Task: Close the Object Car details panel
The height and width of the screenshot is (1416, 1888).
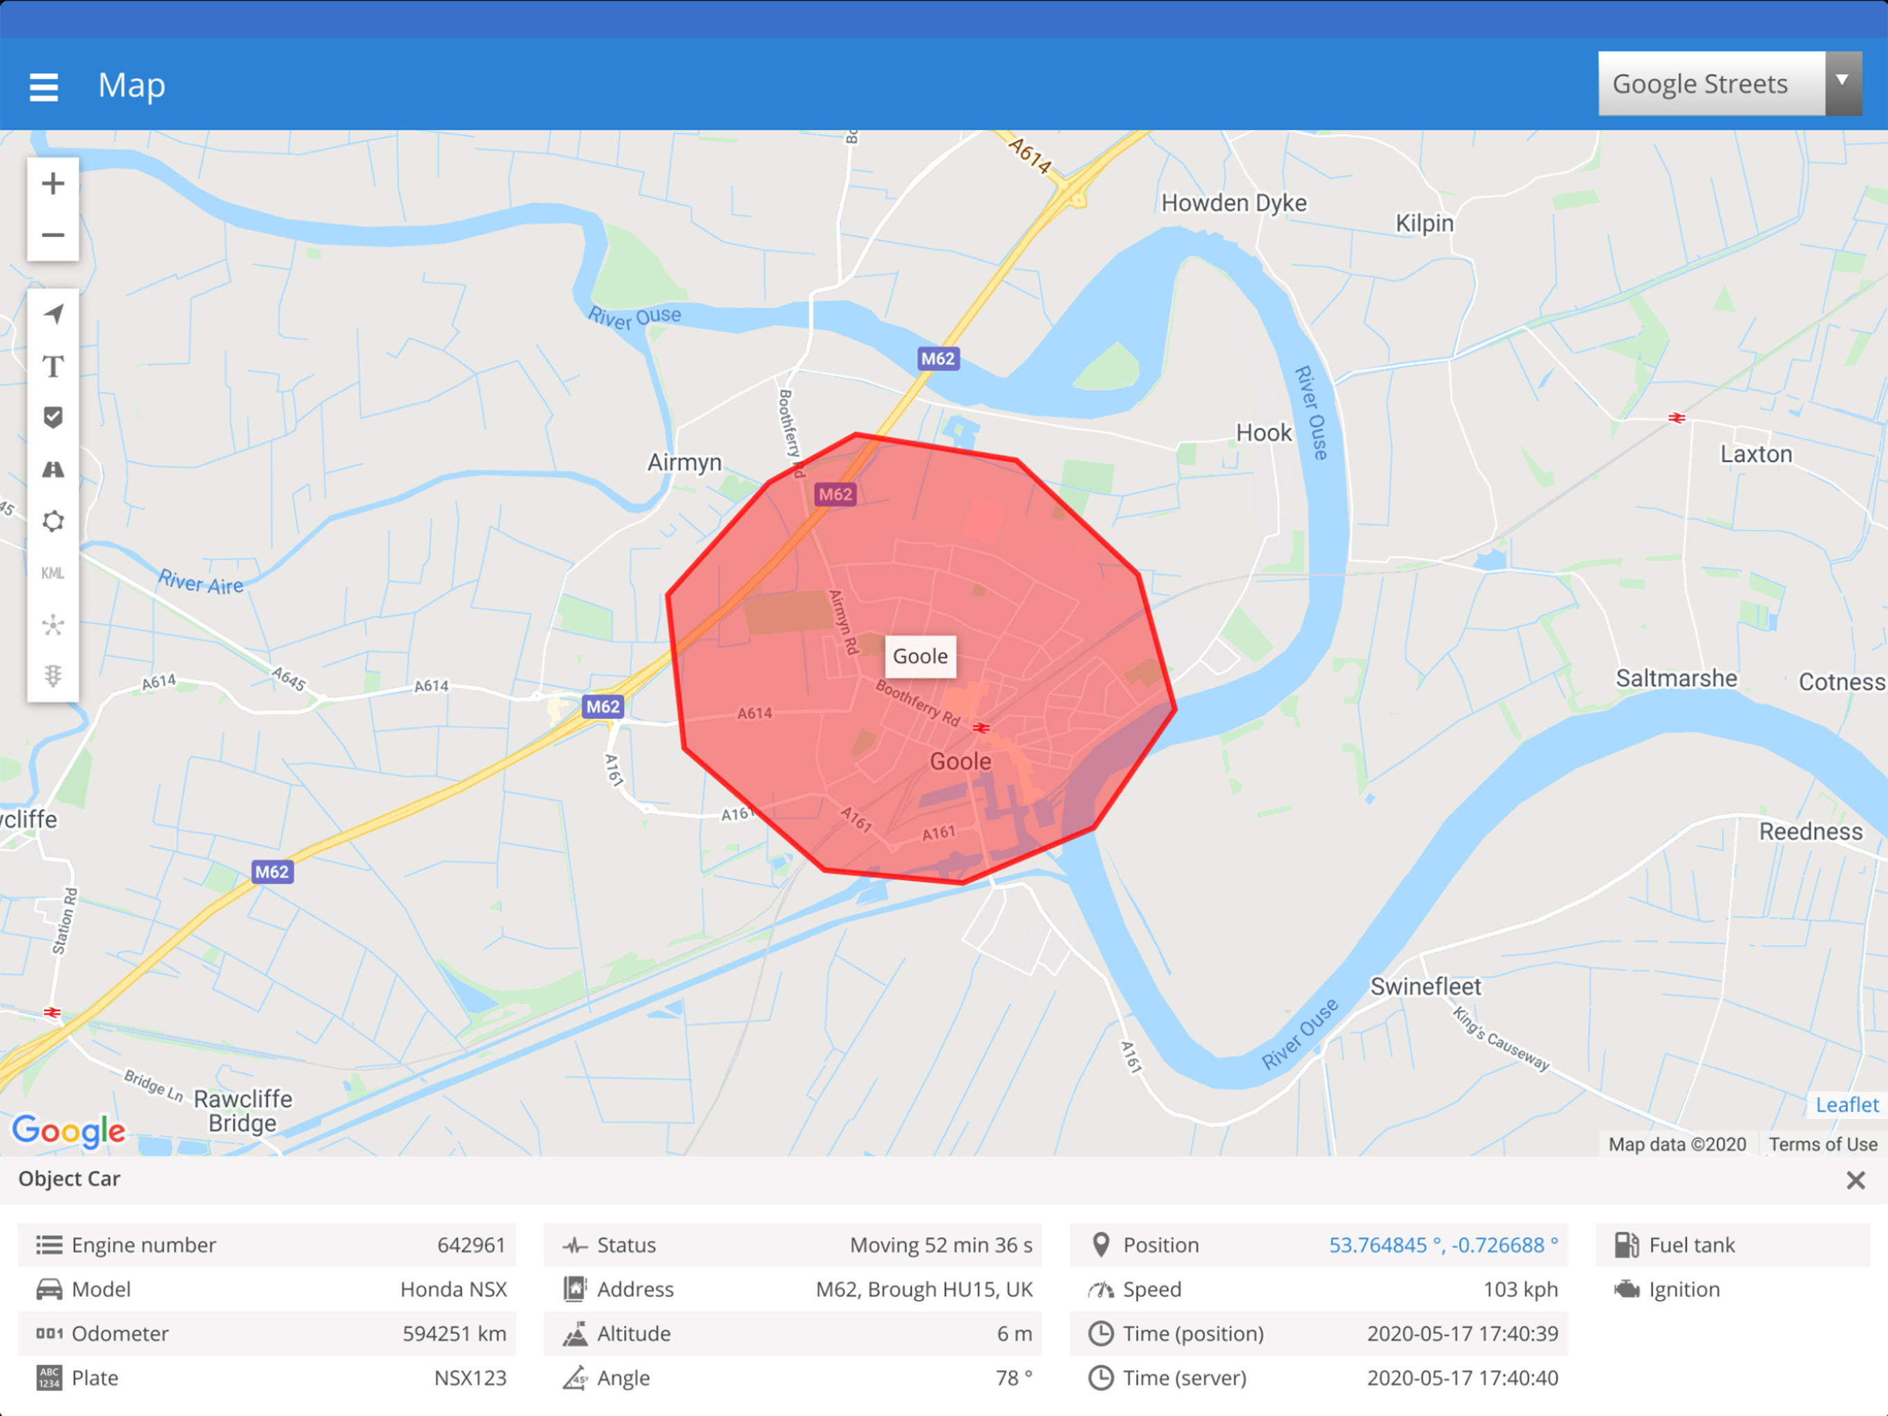Action: (x=1855, y=1180)
